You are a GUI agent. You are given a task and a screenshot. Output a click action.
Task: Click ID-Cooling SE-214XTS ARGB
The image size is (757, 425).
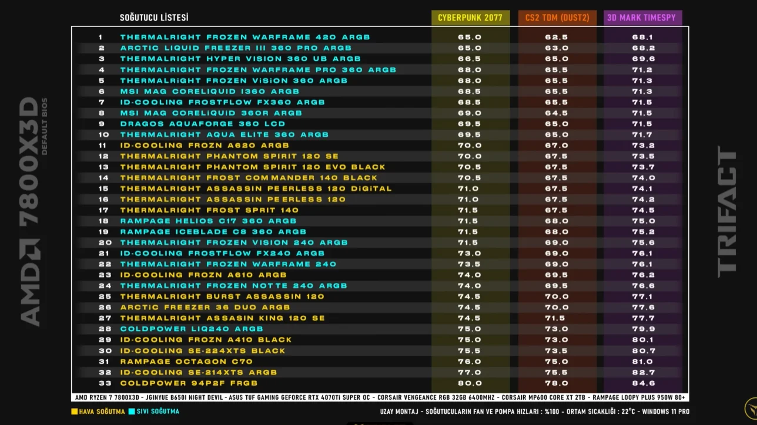pos(199,372)
